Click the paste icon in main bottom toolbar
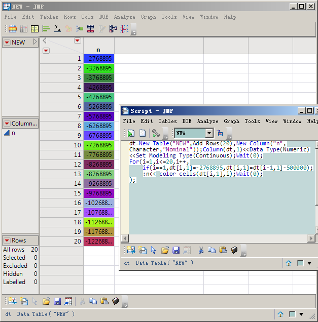This screenshot has width=318, height=322. (104, 301)
